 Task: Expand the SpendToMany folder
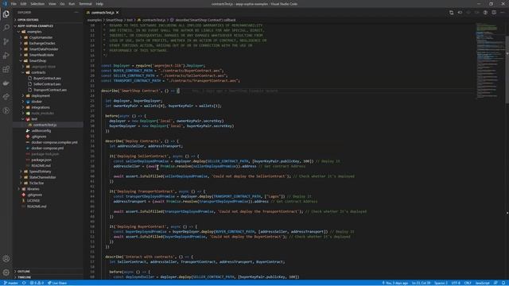point(48,172)
